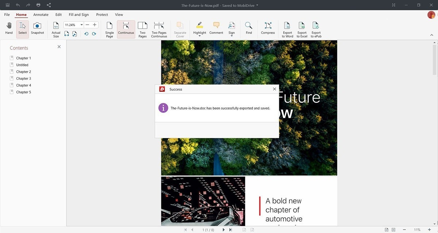438x233 pixels.
Task: Enable Two Pages Continuous view
Action: [159, 30]
